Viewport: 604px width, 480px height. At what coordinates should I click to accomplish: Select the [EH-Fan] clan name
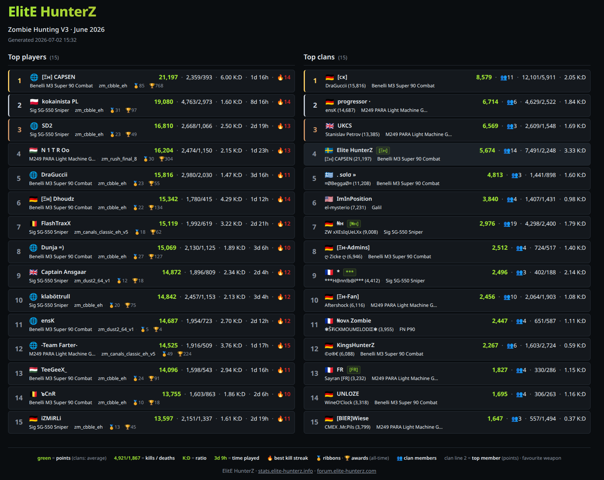tap(348, 297)
